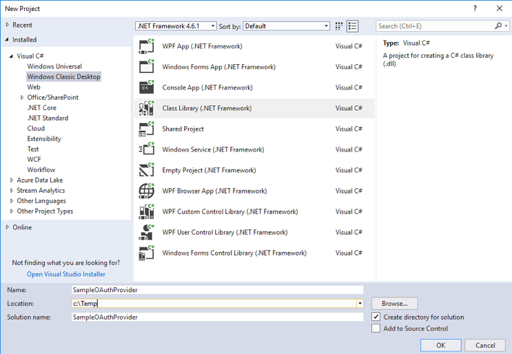Viewport: 512px width, 354px height.
Task: Switch to medium icons list view
Action: coord(352,26)
